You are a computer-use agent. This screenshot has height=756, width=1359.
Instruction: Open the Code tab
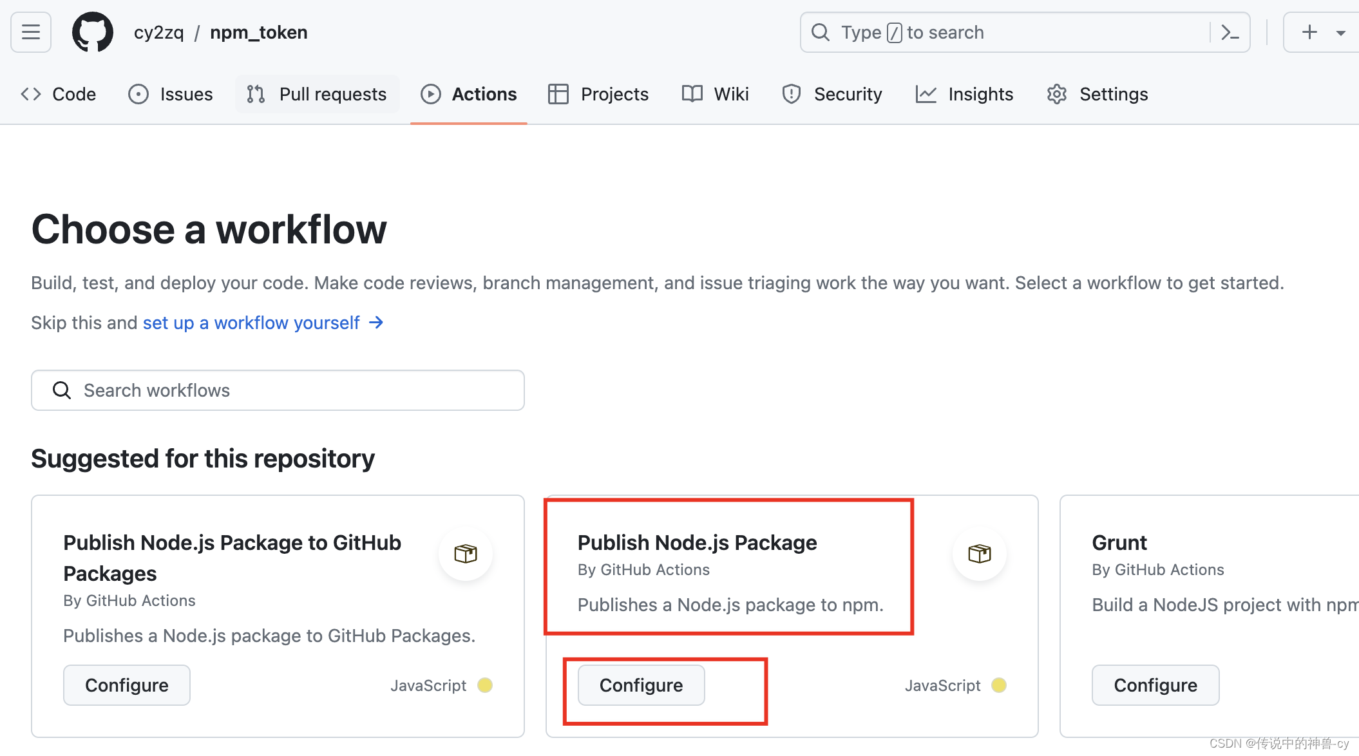click(59, 94)
